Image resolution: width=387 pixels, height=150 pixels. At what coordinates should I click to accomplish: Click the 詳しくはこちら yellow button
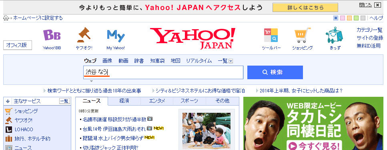tap(305, 8)
